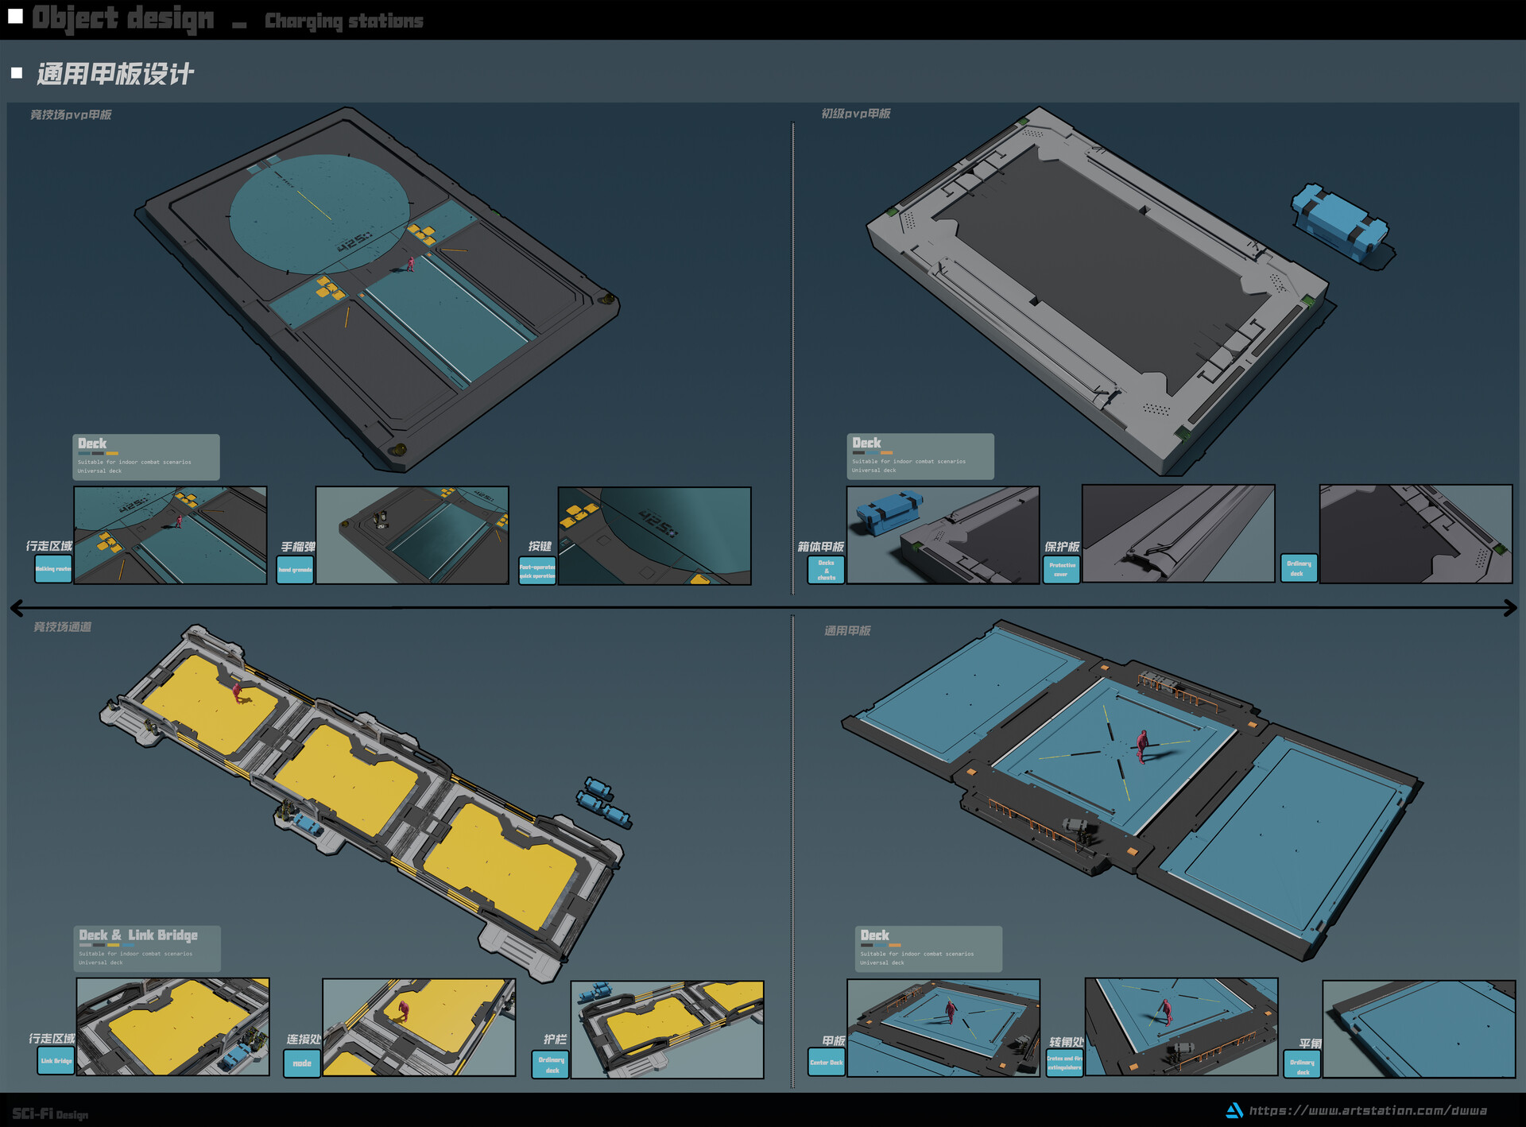Click the orange color bar inside the Deck panel

pos(112,453)
